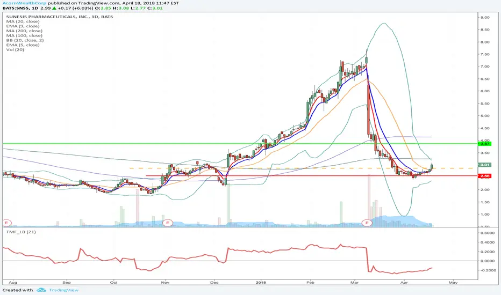Click the 1.00 price axis label
The width and height of the screenshot is (501, 295).
(x=485, y=215)
